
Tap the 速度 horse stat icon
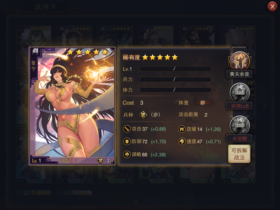coord(182,141)
